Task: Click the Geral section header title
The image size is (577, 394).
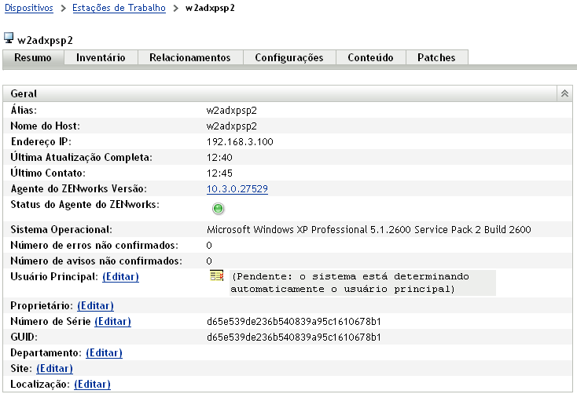Action: (24, 93)
